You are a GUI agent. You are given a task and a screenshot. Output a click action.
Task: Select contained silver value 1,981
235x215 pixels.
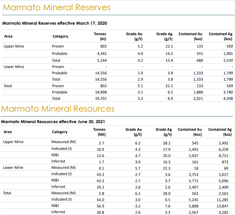click(228, 54)
